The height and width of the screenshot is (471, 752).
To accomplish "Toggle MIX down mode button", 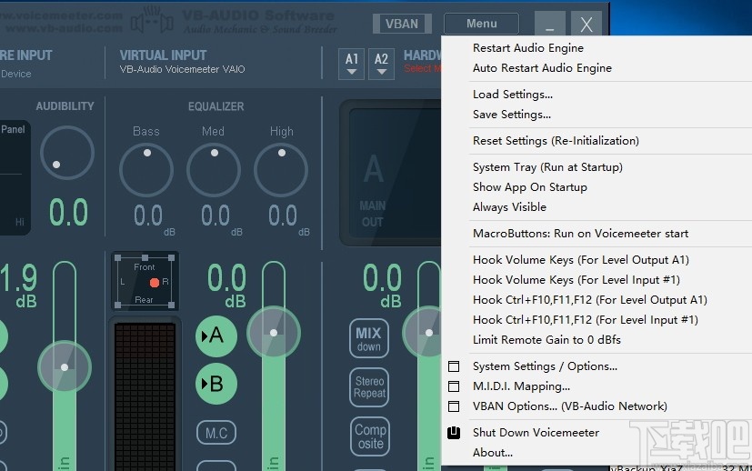I will (x=369, y=338).
